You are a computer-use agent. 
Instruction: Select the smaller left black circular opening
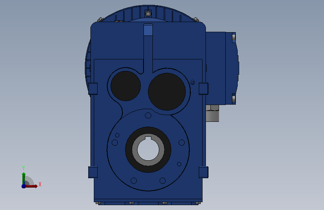[x=126, y=86]
